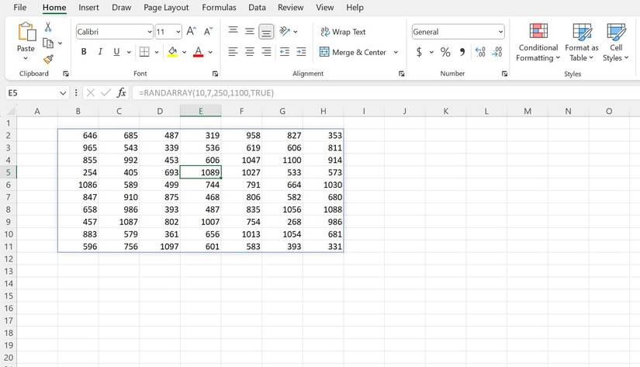Toggle Middle Align
640x367 pixels.
(x=250, y=32)
